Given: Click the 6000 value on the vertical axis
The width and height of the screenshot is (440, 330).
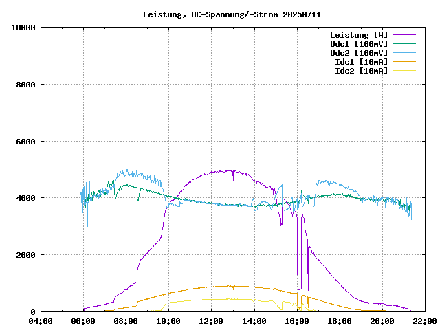Looking at the screenshot, I should coord(26,142).
